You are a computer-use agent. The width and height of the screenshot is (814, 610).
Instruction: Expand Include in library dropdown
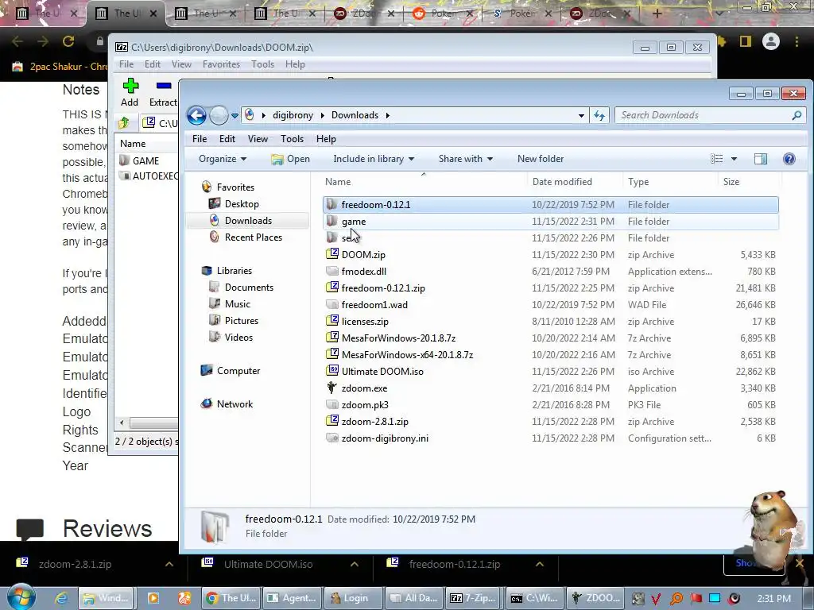pyautogui.click(x=374, y=159)
